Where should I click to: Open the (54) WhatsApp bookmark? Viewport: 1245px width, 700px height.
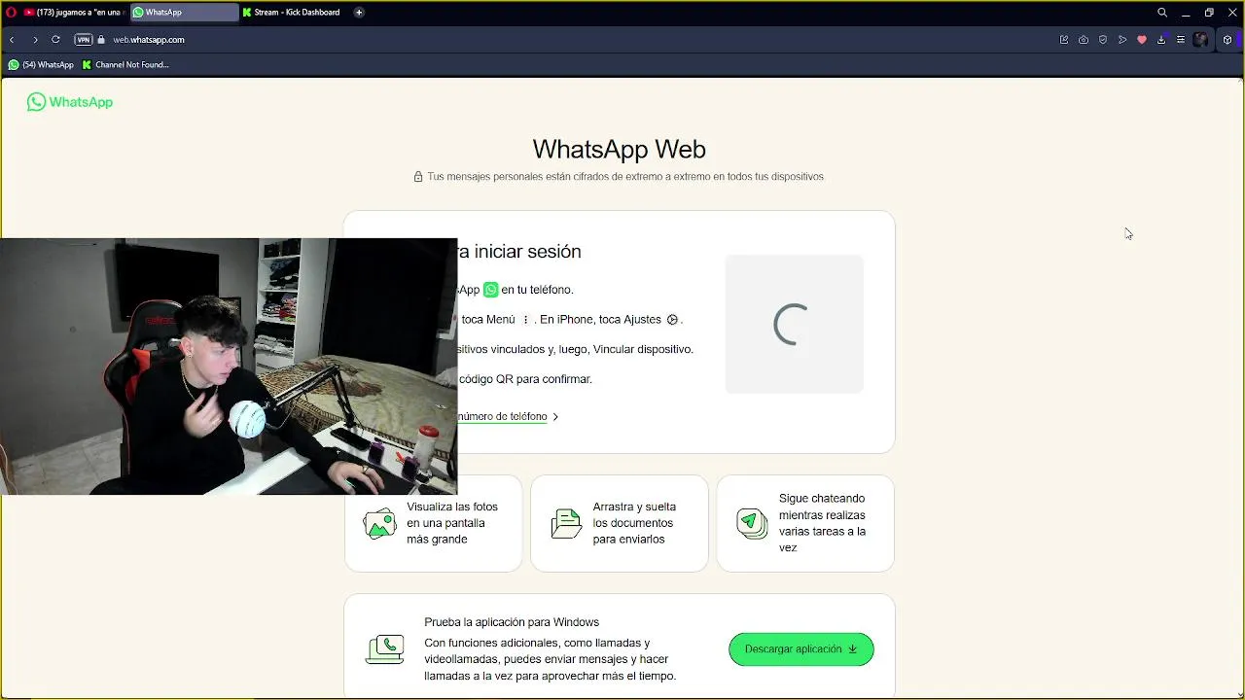click(41, 65)
